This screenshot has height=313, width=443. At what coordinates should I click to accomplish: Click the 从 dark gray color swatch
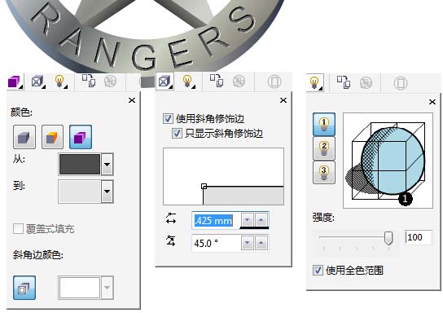point(80,165)
